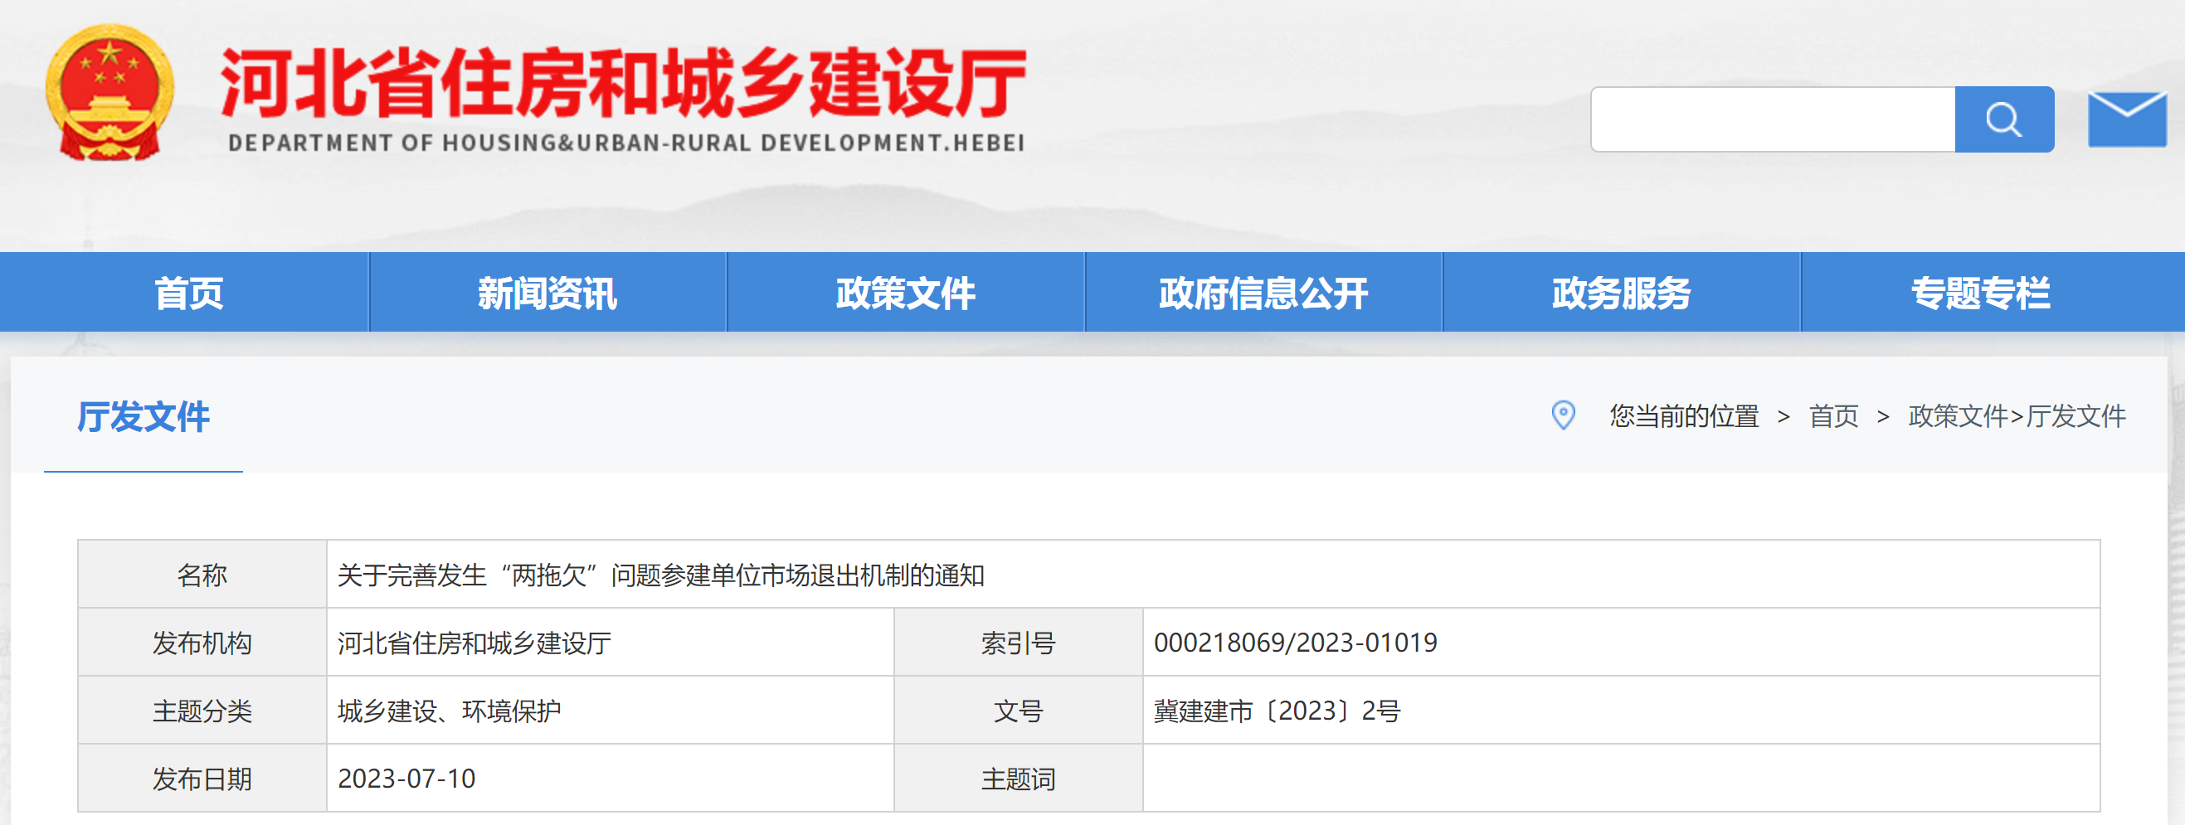Click the blue search magnifier button

2003,119
